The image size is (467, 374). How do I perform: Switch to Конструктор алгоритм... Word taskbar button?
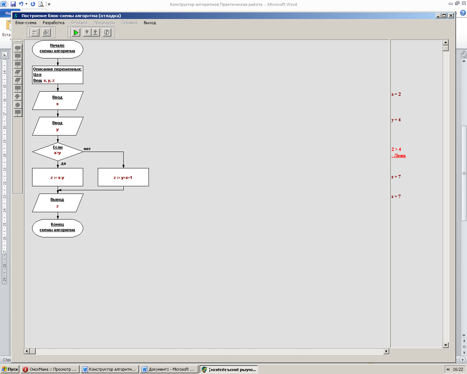click(109, 369)
